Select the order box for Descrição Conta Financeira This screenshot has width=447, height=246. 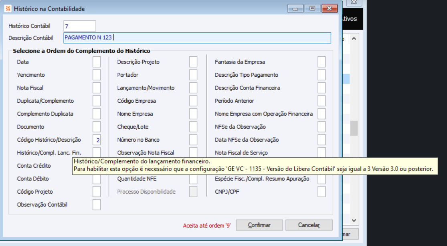pos(322,88)
